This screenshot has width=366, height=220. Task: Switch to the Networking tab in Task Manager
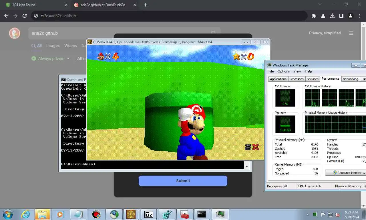(x=350, y=79)
